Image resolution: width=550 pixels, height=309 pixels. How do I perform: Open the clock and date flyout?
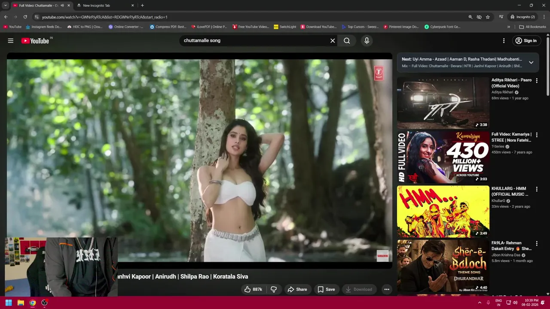(x=530, y=303)
